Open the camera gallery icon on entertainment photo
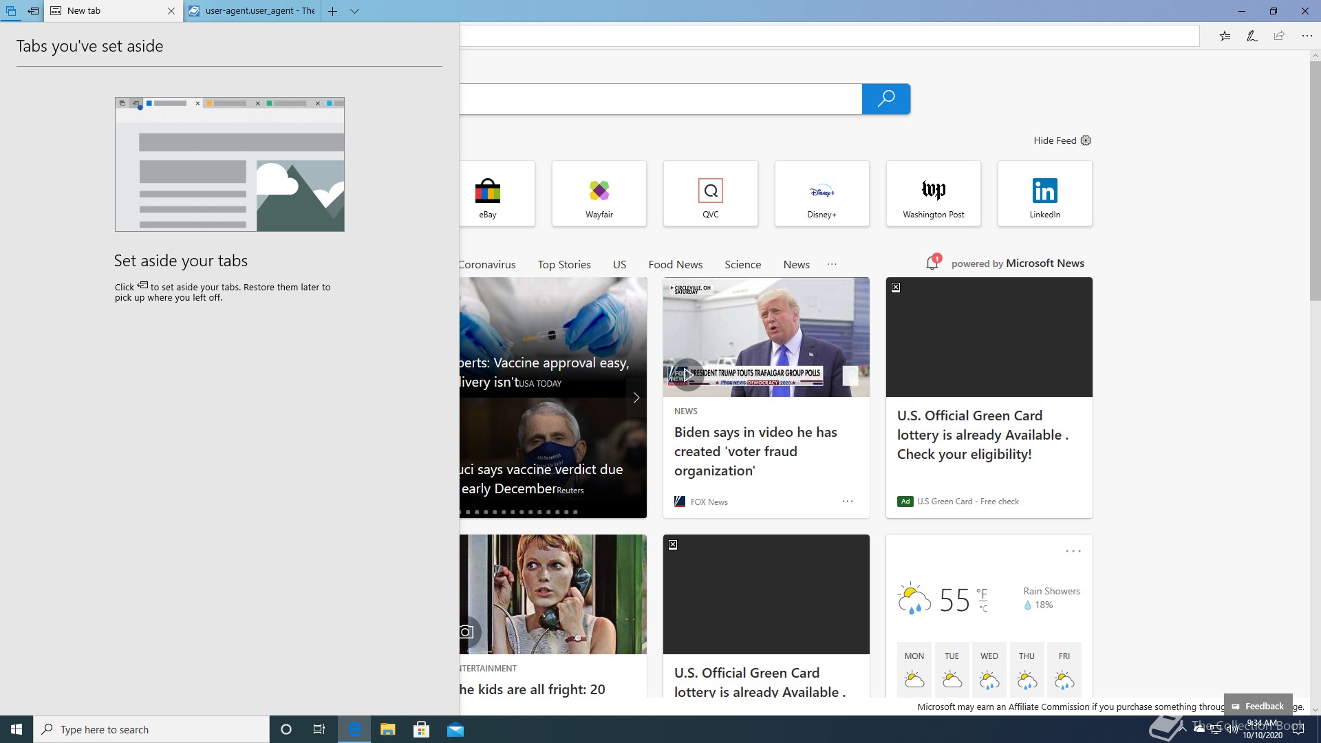The height and width of the screenshot is (743, 1321). (466, 632)
